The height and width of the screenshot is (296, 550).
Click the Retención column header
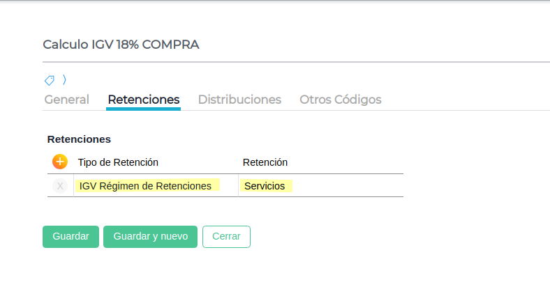click(265, 162)
